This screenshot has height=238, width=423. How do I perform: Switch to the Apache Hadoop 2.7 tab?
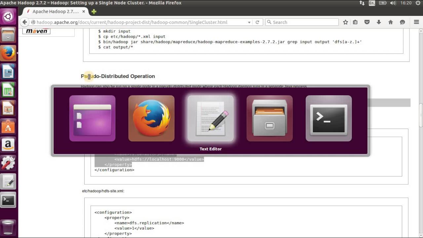click(56, 11)
